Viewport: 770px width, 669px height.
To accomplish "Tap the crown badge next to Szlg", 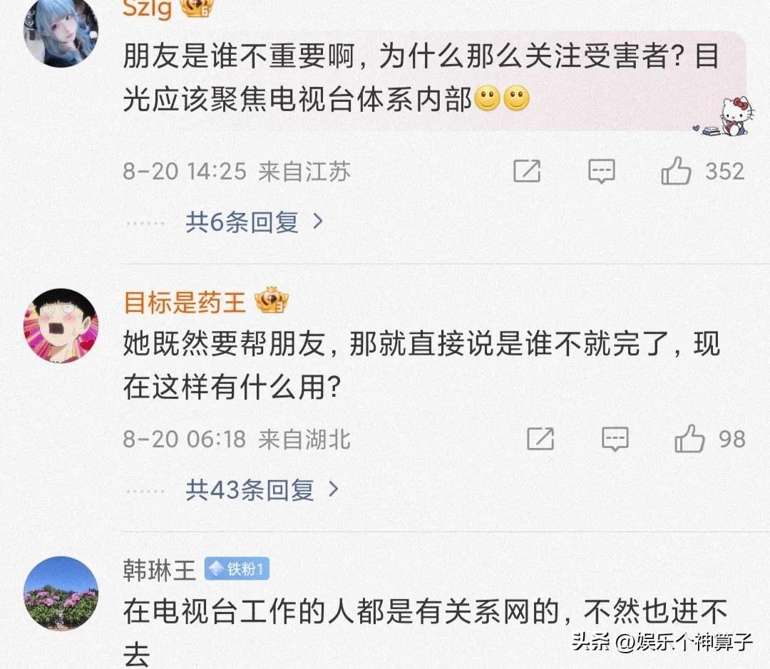I will (x=197, y=9).
